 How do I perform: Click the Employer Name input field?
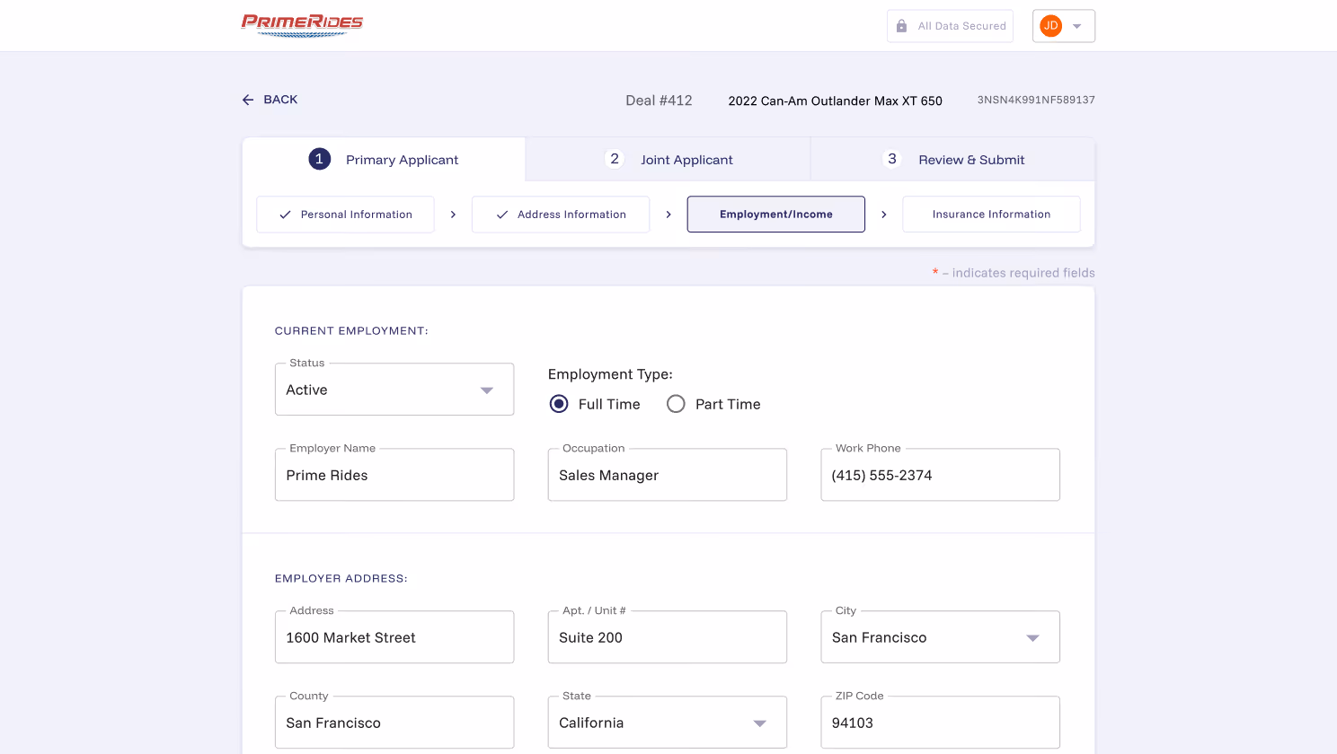point(394,475)
